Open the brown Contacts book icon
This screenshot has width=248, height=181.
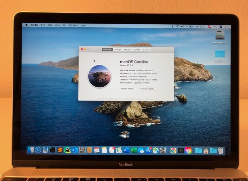coord(89,150)
